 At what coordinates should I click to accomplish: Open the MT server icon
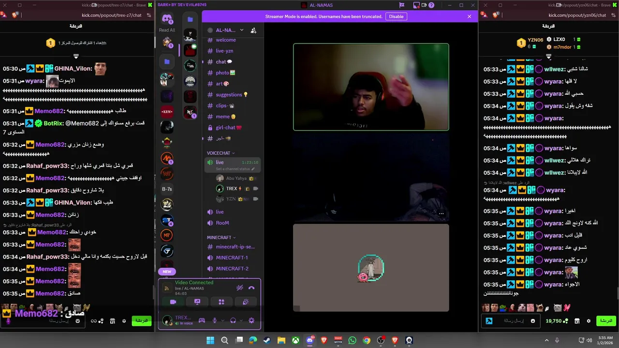(167, 235)
